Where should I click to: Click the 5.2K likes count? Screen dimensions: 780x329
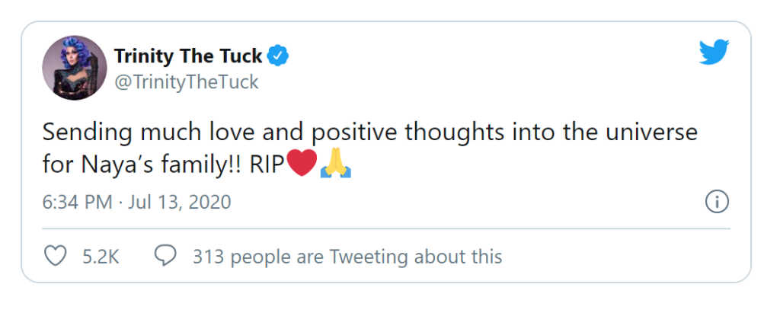(101, 257)
